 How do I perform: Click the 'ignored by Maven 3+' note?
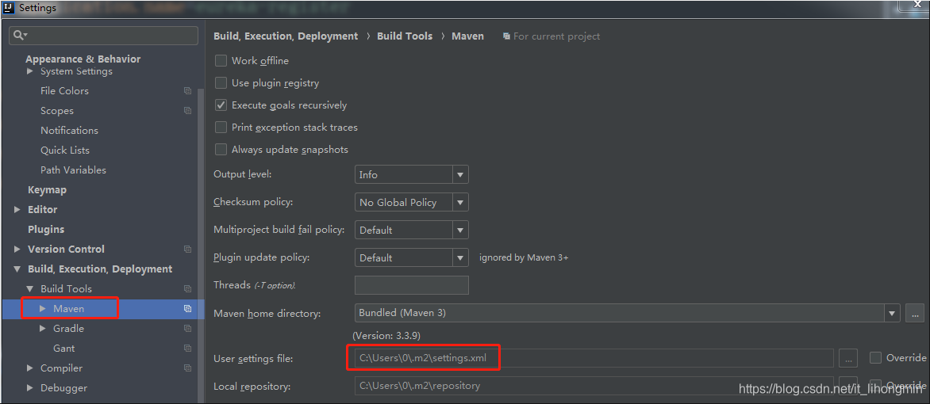pos(524,257)
